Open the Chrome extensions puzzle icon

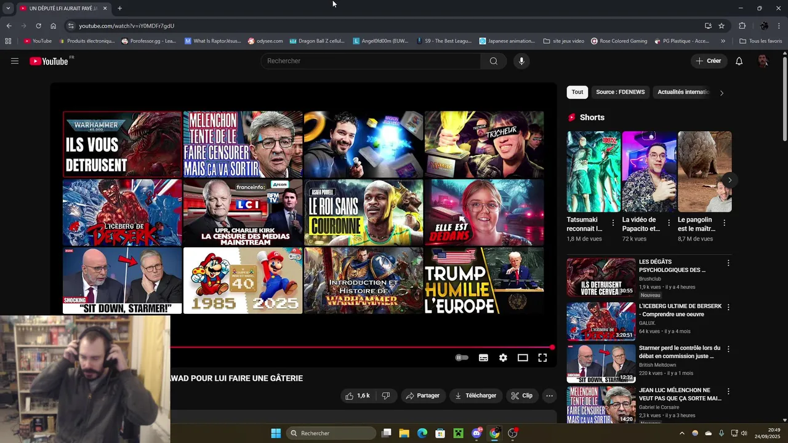[x=742, y=26]
